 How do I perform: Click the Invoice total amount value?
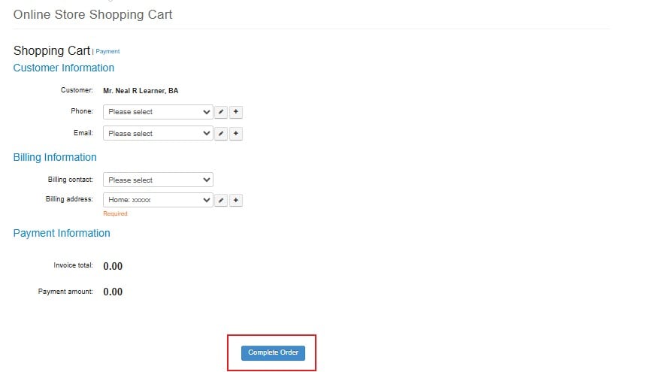[113, 266]
